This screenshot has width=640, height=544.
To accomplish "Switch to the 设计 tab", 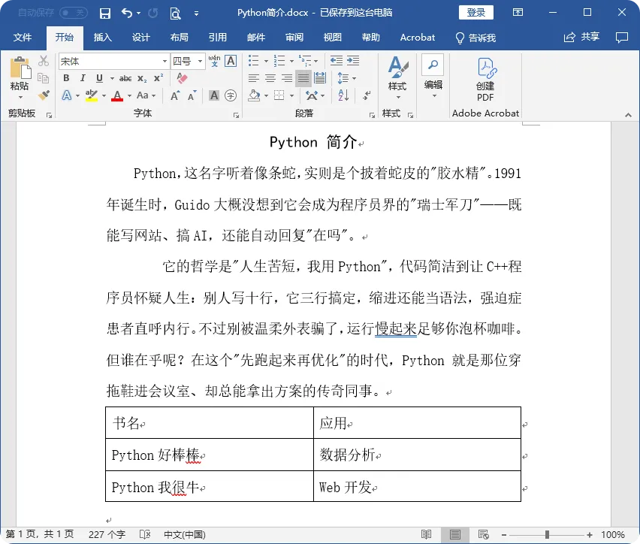I will [x=140, y=38].
